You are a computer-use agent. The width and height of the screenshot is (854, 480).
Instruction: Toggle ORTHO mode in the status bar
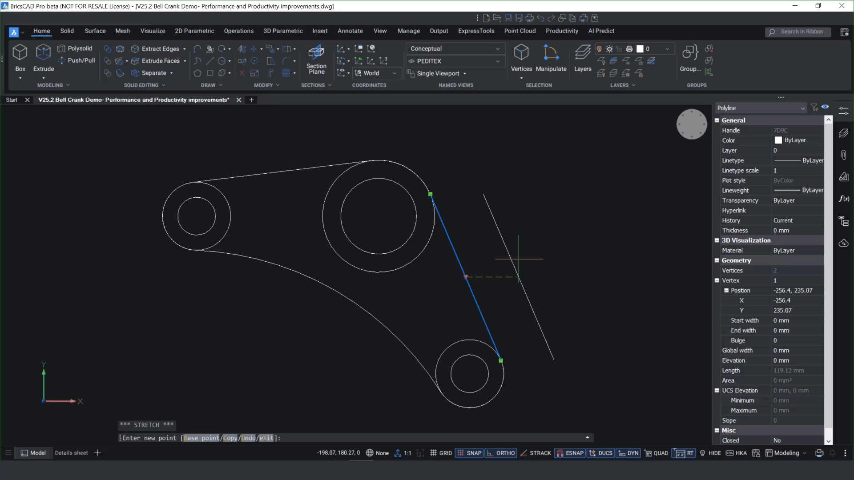[x=501, y=453]
